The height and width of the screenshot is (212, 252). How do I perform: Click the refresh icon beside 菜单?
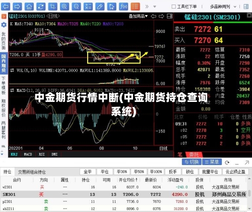227,163
